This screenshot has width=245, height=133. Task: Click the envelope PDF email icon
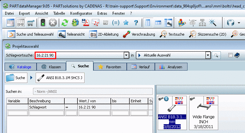point(95,23)
